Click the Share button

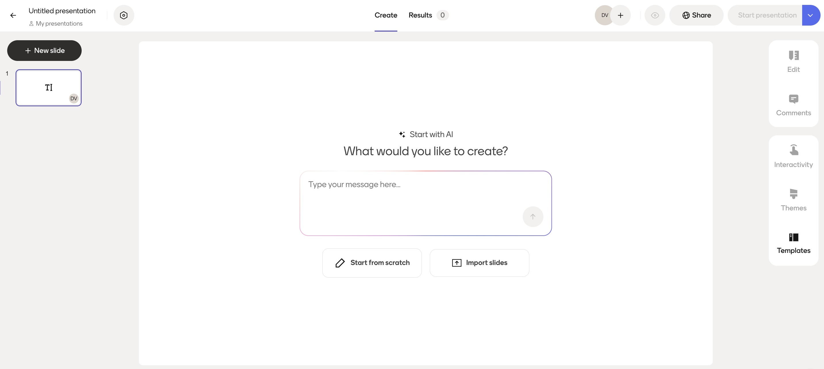(x=696, y=15)
